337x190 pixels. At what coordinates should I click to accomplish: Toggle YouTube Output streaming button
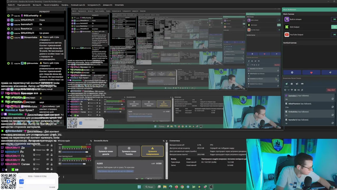click(x=334, y=35)
